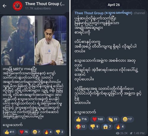Tap thumbs-down reaction showing 2
The image size is (148, 136).
59,132
